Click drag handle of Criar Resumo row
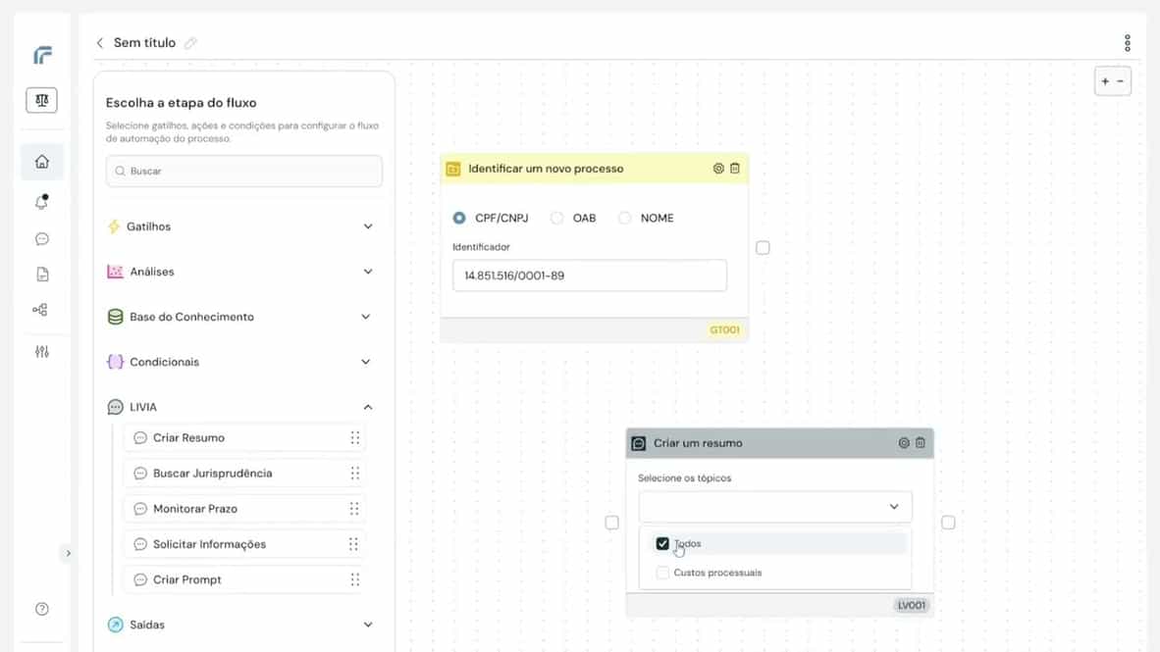Image resolution: width=1160 pixels, height=652 pixels. (x=355, y=437)
